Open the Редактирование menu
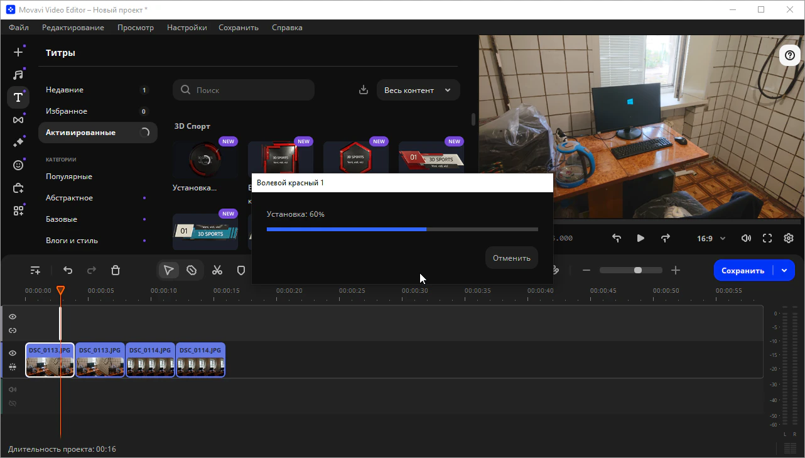The height and width of the screenshot is (458, 805). (x=73, y=28)
